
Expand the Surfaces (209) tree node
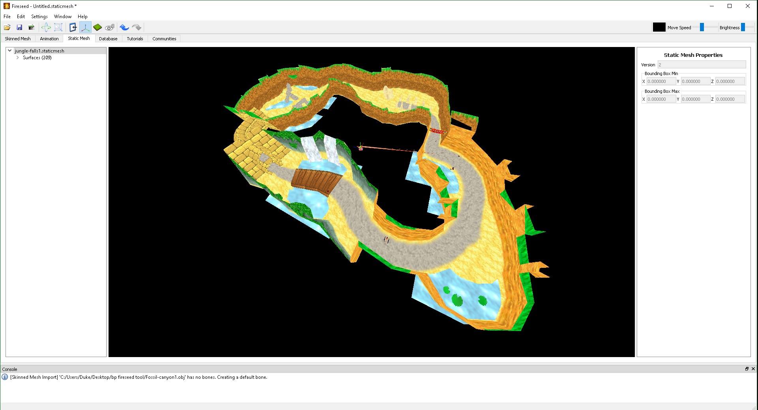click(18, 58)
